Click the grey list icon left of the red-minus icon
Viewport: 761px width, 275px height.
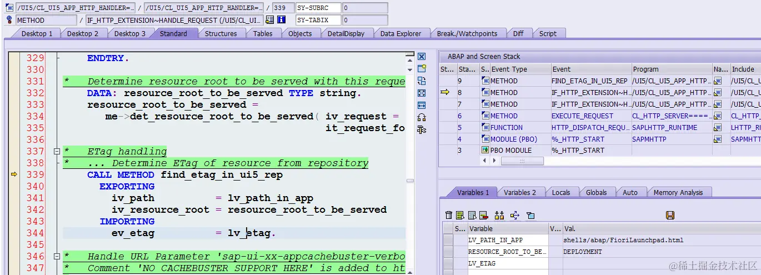click(x=472, y=215)
